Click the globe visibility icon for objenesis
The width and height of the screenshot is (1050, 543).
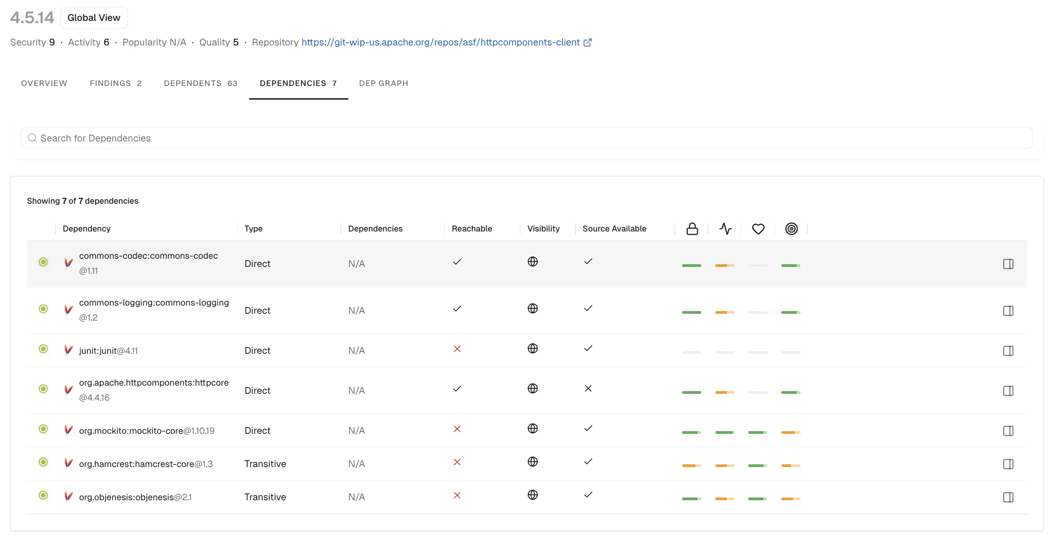click(533, 495)
